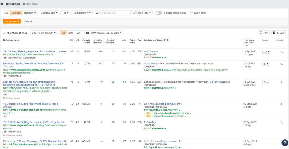The image size is (289, 149).
Task: Expand the 22 links dropdown
Action: (x=267, y=52)
